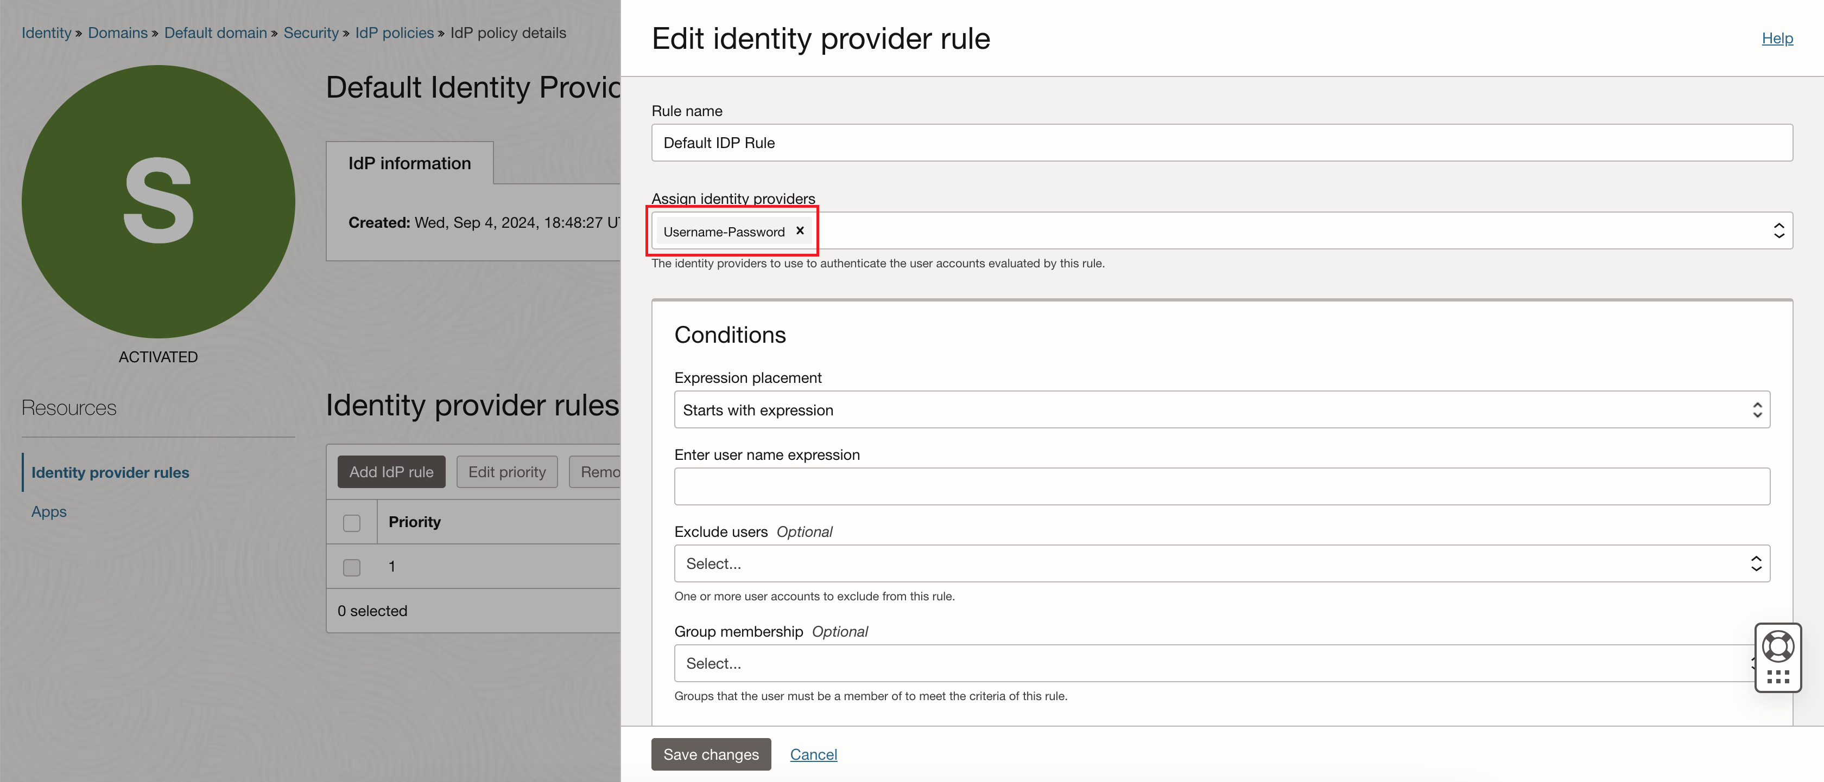Open the Help link
The width and height of the screenshot is (1824, 782).
coord(1777,38)
